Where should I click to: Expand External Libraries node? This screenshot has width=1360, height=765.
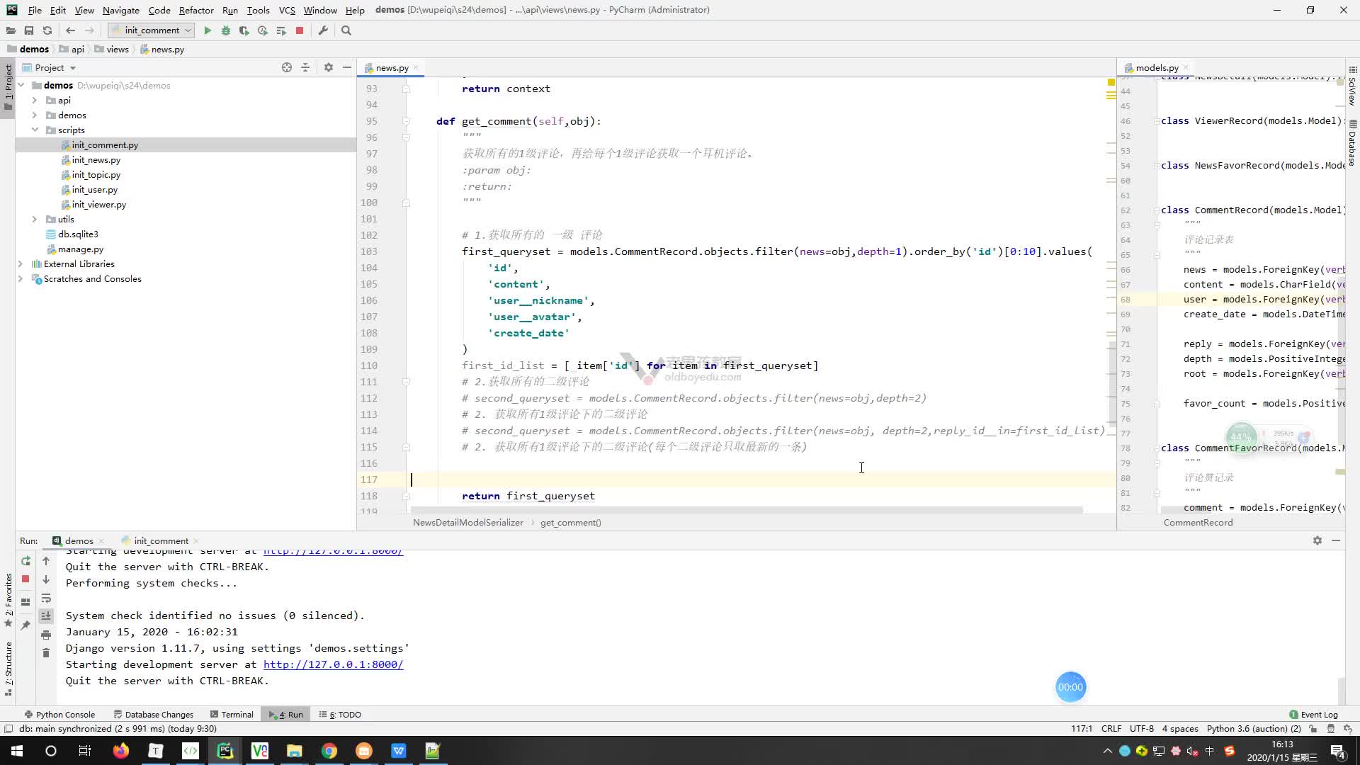click(x=21, y=263)
